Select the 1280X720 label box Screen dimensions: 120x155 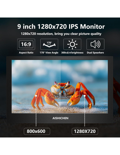[85, 131]
